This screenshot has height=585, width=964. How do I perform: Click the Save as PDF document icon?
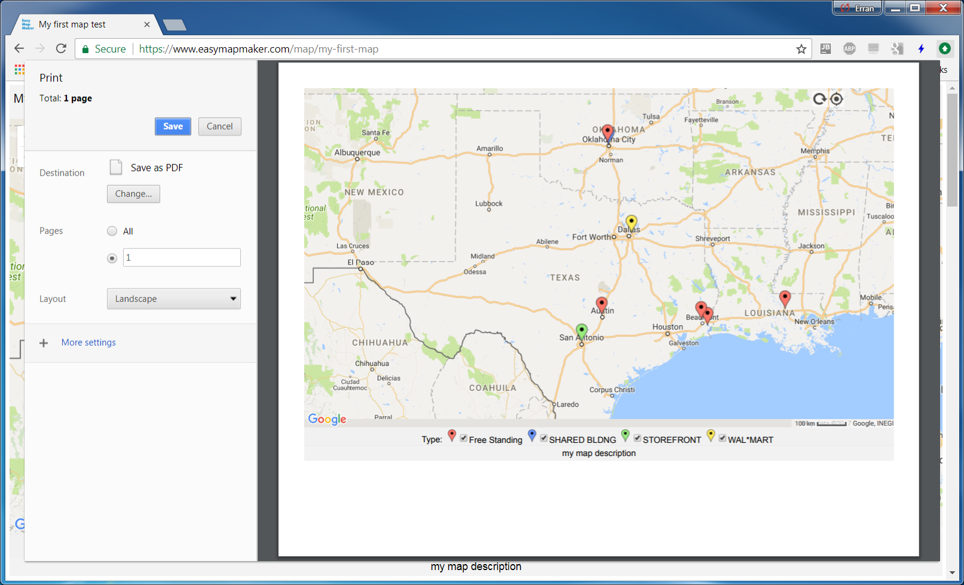pyautogui.click(x=115, y=167)
